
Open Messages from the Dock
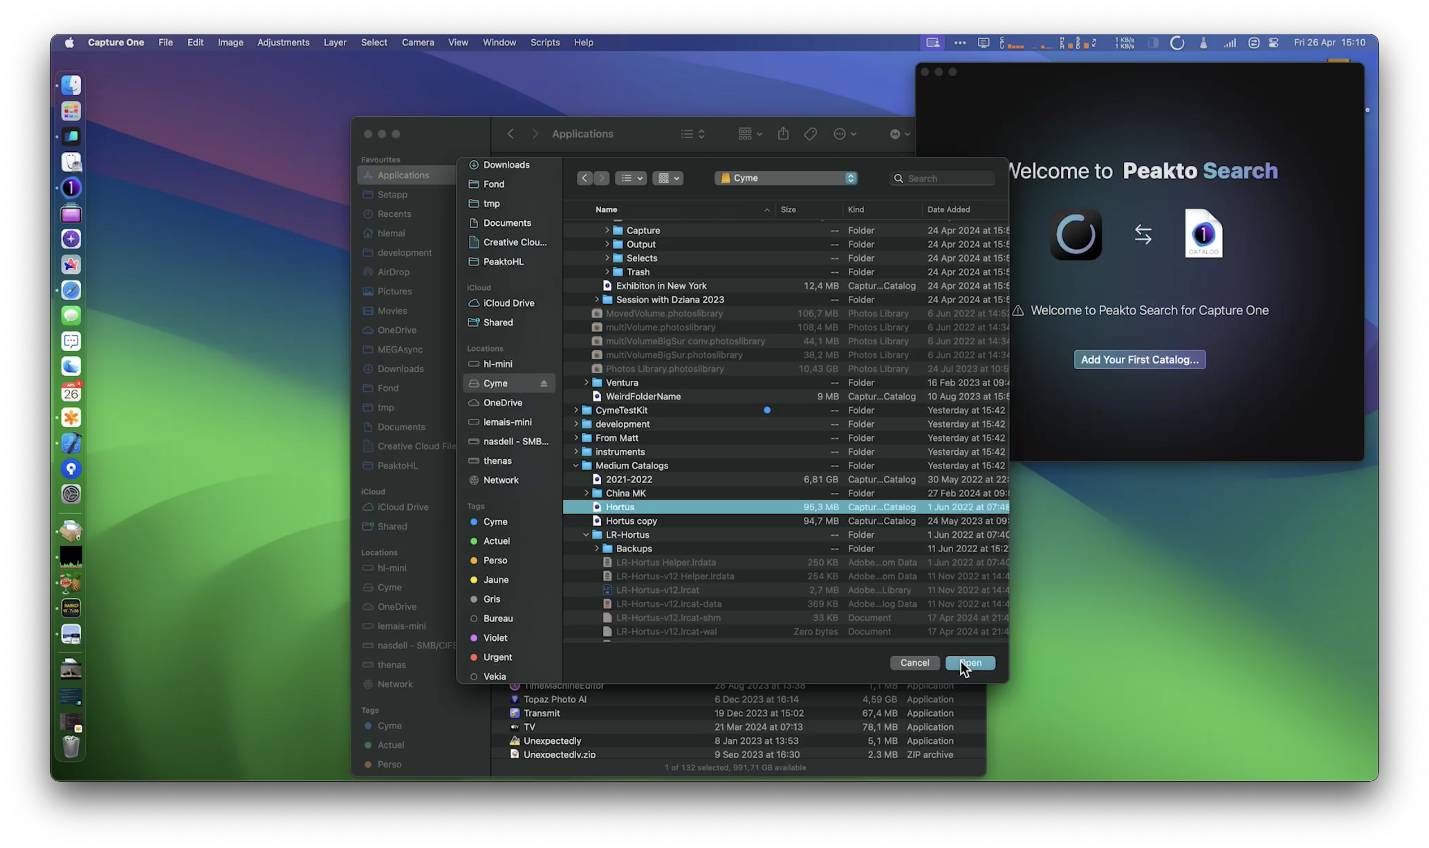point(71,316)
